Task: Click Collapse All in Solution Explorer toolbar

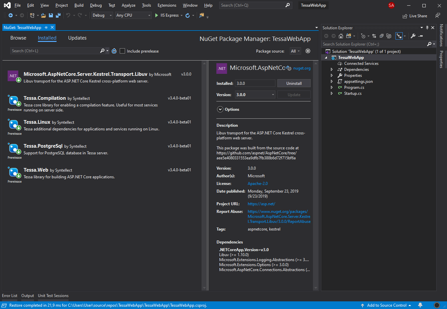Action: coord(381,36)
